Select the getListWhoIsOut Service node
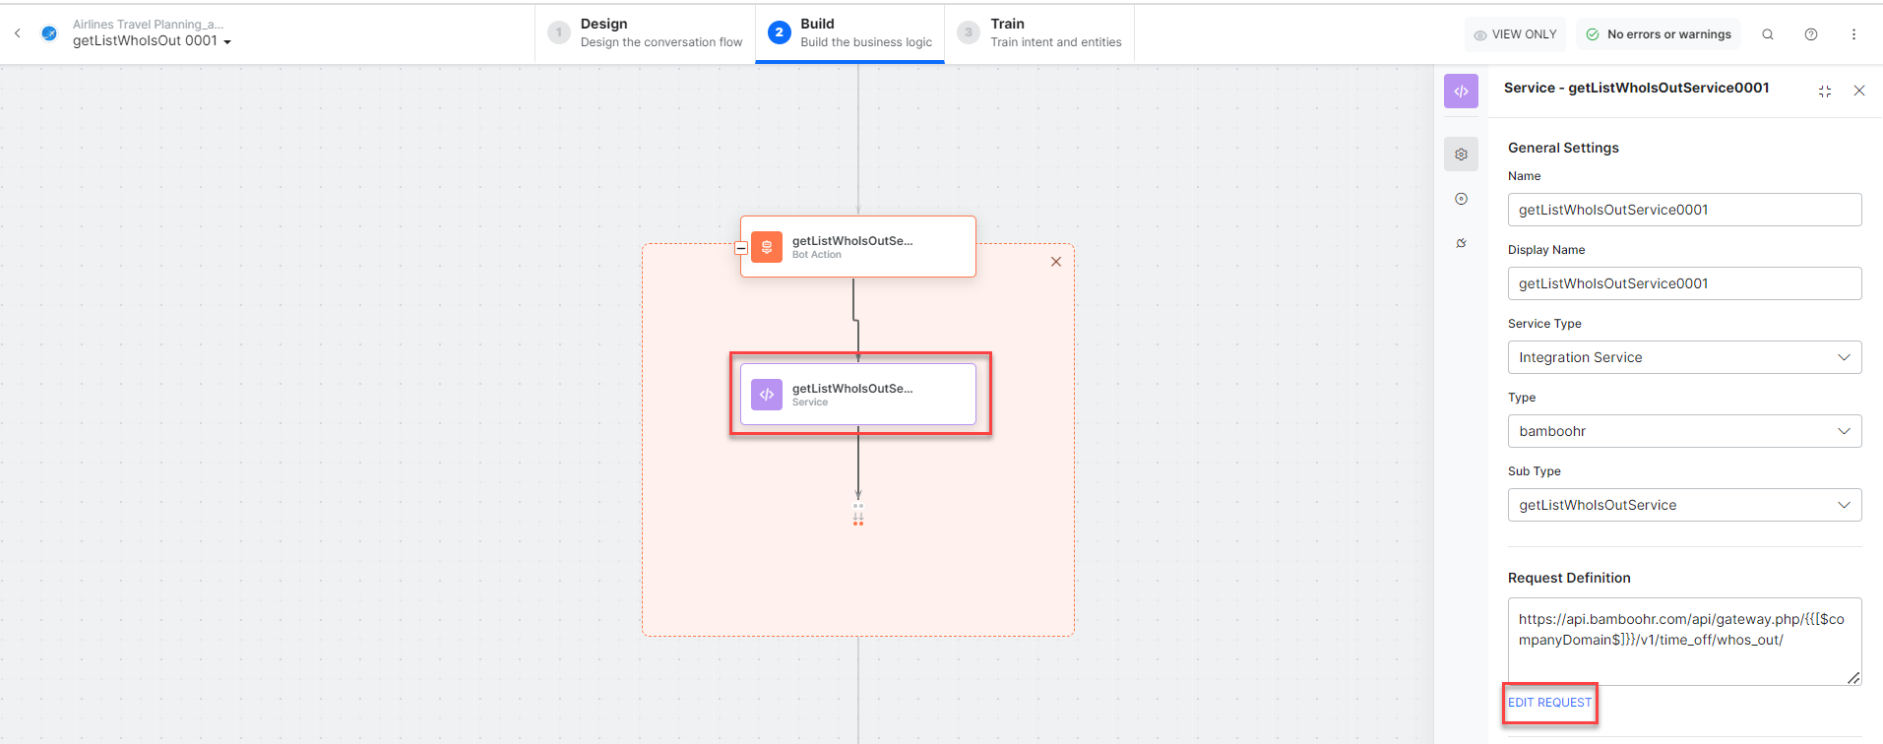This screenshot has height=744, width=1883. (x=858, y=395)
